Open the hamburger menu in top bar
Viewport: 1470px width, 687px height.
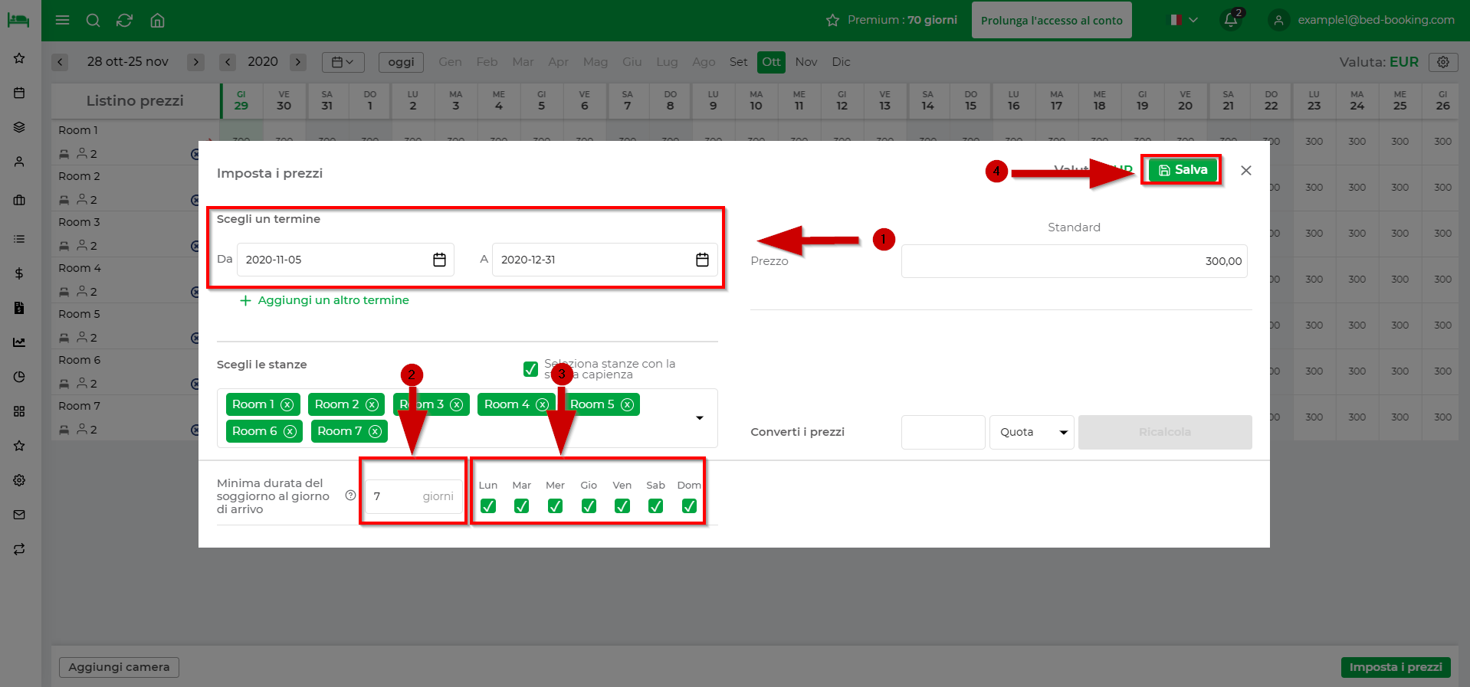pyautogui.click(x=63, y=20)
